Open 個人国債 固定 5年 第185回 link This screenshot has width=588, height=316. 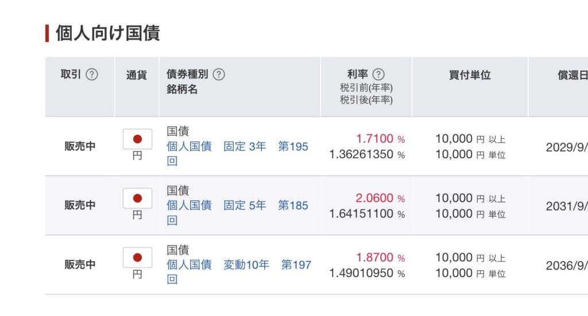click(x=237, y=213)
